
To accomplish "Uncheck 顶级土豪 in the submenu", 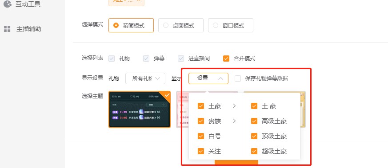I will [x=254, y=136].
